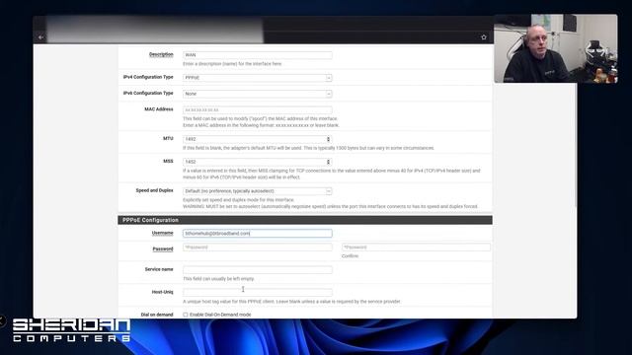Click the PPPoE Configuration section header
The width and height of the screenshot is (632, 355).
305,220
